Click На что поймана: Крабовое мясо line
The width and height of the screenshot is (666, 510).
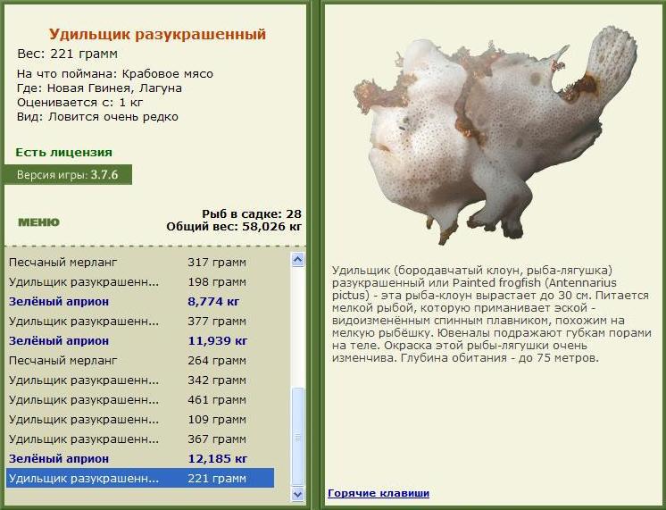coord(114,74)
